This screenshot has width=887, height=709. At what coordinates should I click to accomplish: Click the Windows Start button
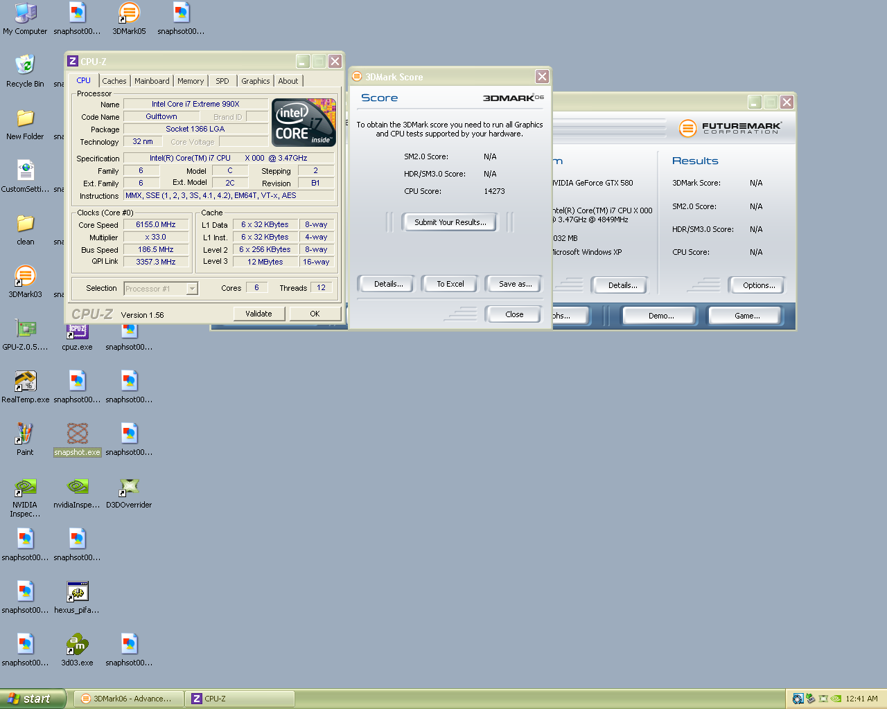(x=33, y=699)
